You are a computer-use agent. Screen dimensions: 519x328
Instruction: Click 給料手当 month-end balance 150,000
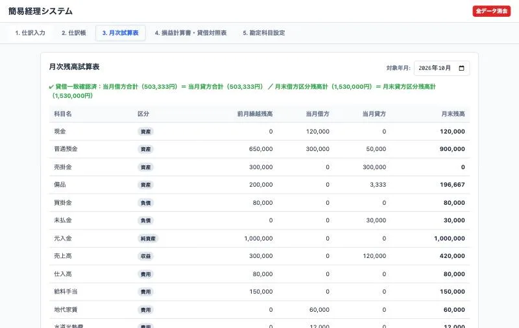pos(452,292)
